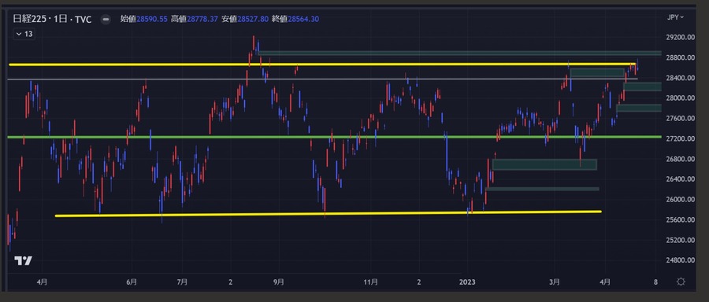Click the 24800.00 price axis label

(680, 260)
